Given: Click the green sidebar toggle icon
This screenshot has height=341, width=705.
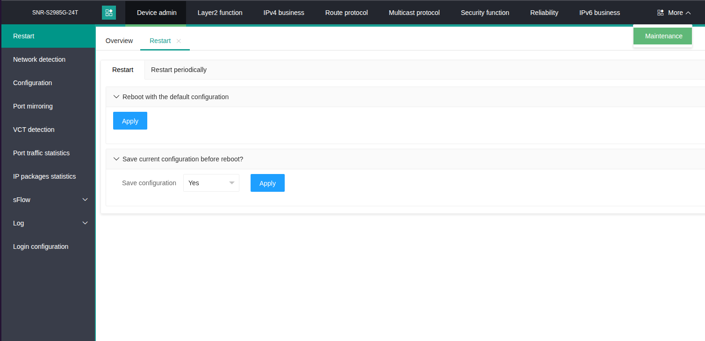Looking at the screenshot, I should [x=109, y=13].
